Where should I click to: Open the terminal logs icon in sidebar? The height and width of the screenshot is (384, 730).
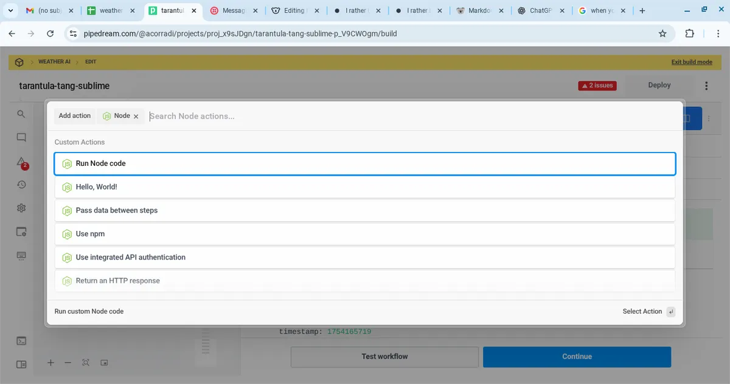click(21, 341)
